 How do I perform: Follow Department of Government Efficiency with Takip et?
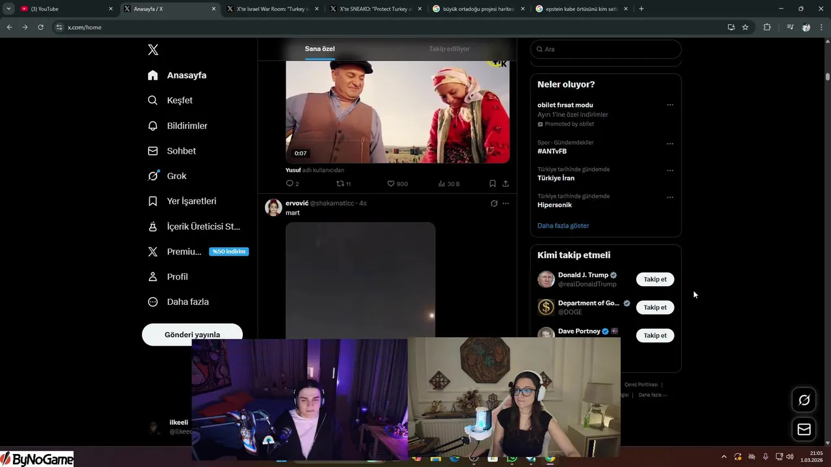[655, 307]
